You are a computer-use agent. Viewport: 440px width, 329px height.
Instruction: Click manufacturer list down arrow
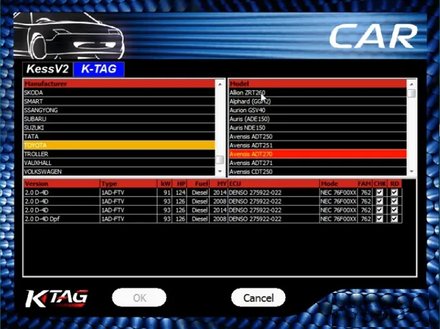tap(220, 171)
